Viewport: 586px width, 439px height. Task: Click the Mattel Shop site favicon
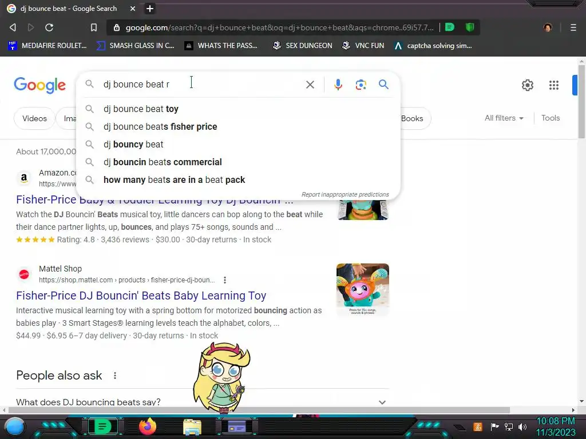coord(24,274)
